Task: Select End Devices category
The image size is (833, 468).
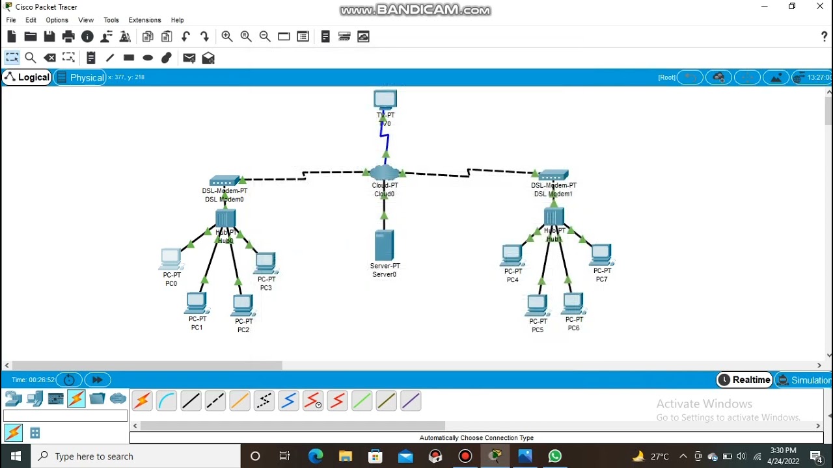Action: click(34, 398)
